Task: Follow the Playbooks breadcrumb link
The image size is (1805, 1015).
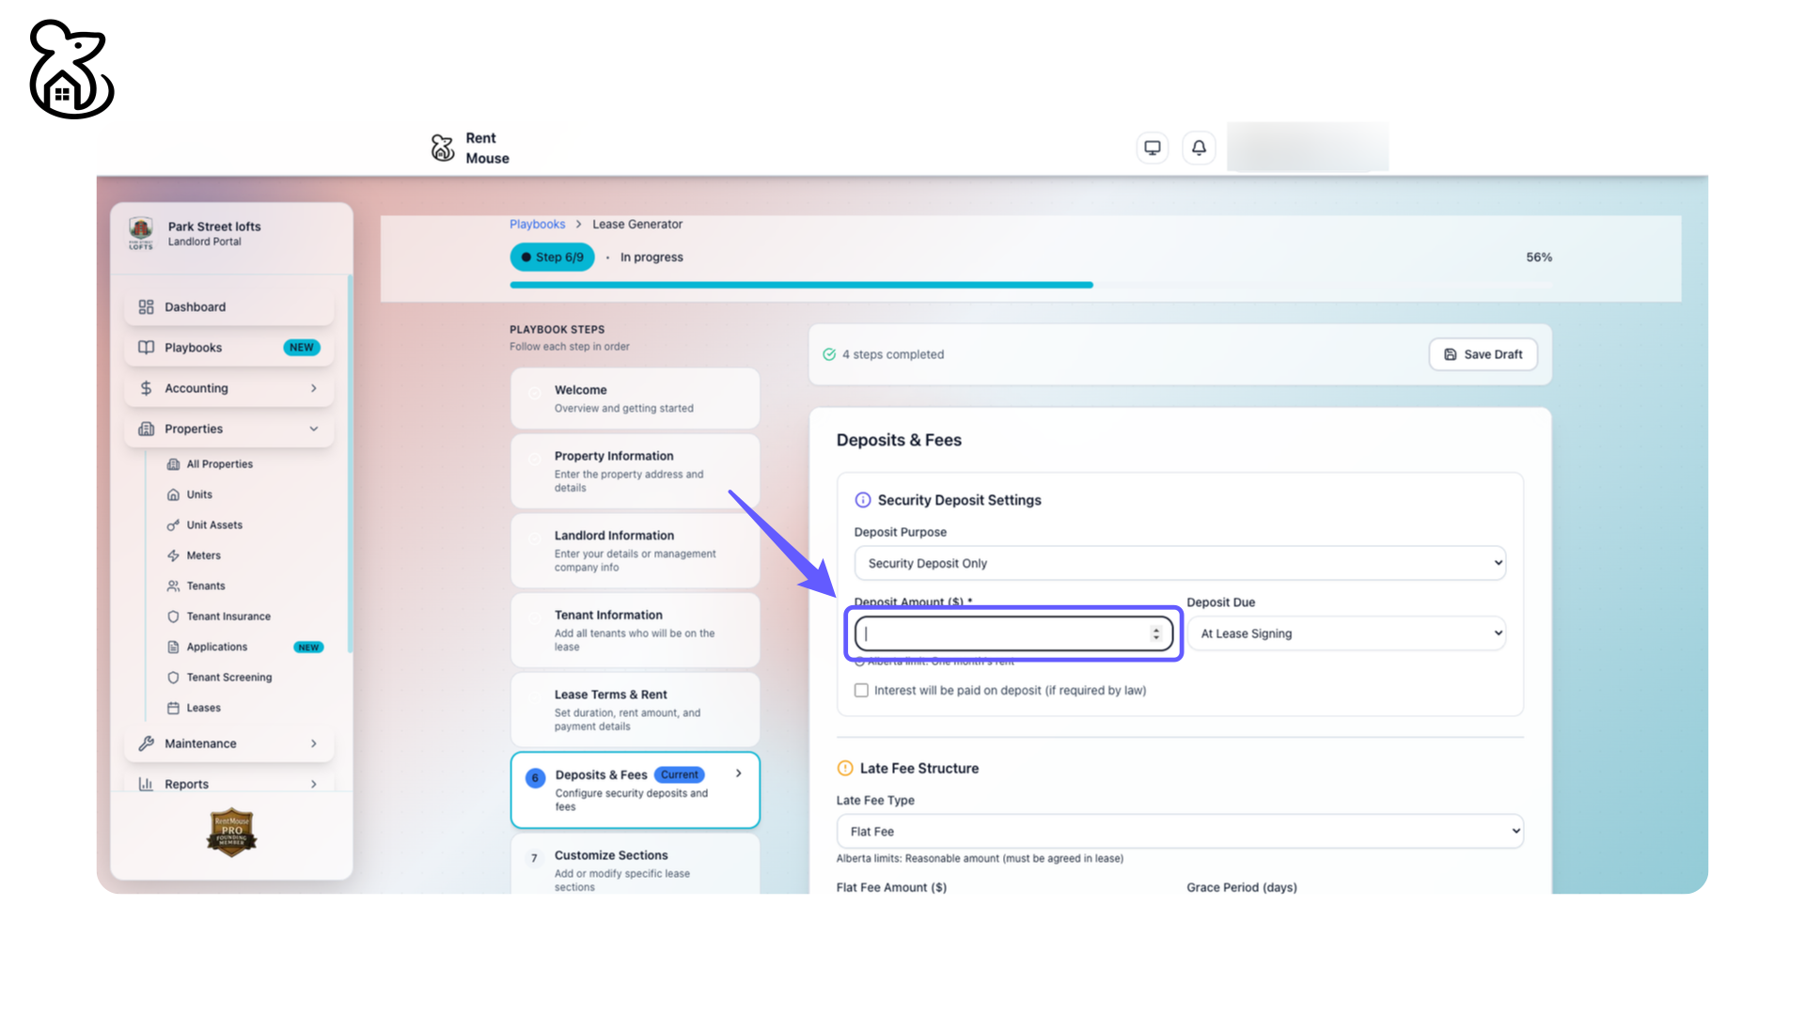Action: tap(537, 225)
